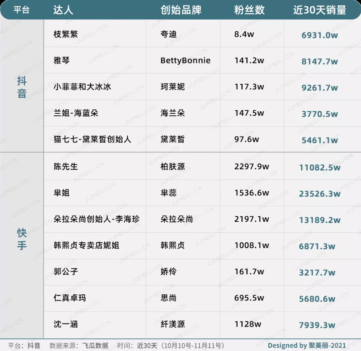This screenshot has width=361, height=351.
Task: Click the influencer name 小菲菲和大冰冰
Action: pos(82,87)
